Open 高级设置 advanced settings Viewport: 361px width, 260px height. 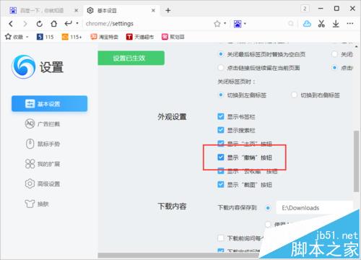[43, 184]
